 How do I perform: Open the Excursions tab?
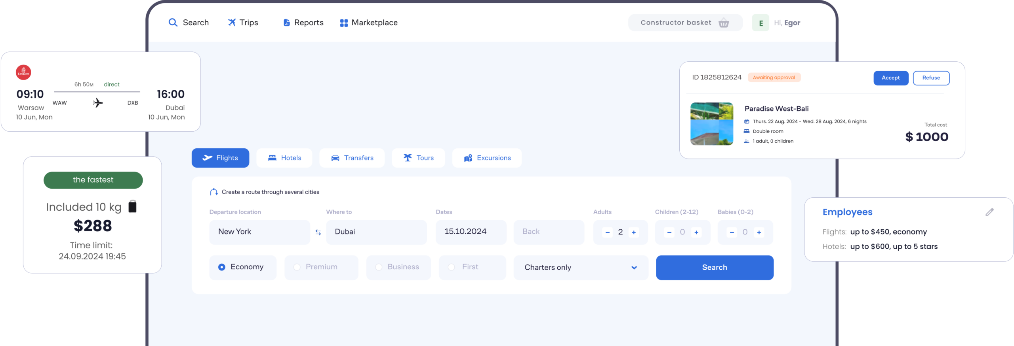point(487,158)
